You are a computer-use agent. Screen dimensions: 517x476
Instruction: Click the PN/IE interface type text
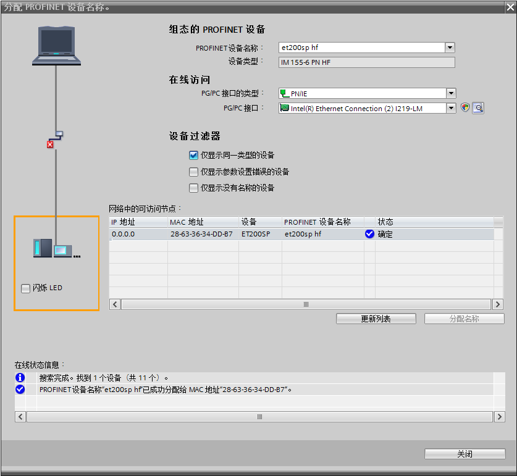pos(299,94)
